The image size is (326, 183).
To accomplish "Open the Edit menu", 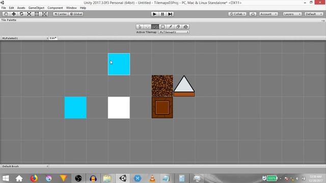I will click(x=11, y=8).
